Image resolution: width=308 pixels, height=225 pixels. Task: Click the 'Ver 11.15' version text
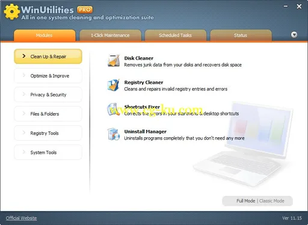(292, 218)
